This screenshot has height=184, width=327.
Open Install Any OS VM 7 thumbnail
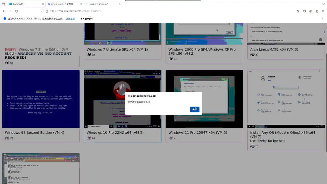coord(286,99)
